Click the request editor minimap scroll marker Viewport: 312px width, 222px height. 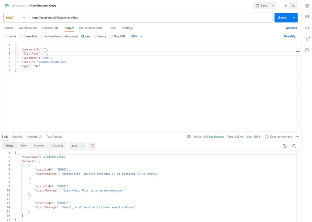[298, 51]
